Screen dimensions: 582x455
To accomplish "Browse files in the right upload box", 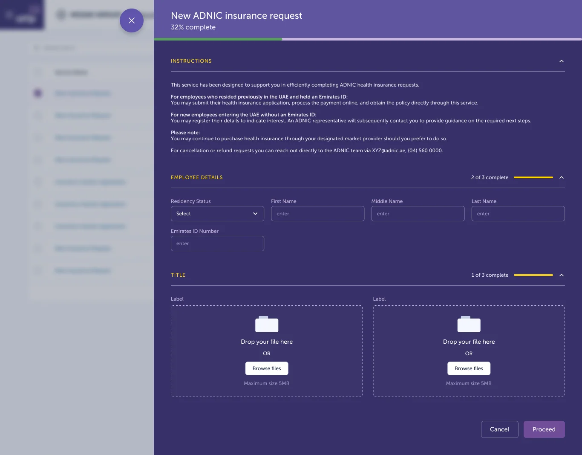I will (469, 368).
